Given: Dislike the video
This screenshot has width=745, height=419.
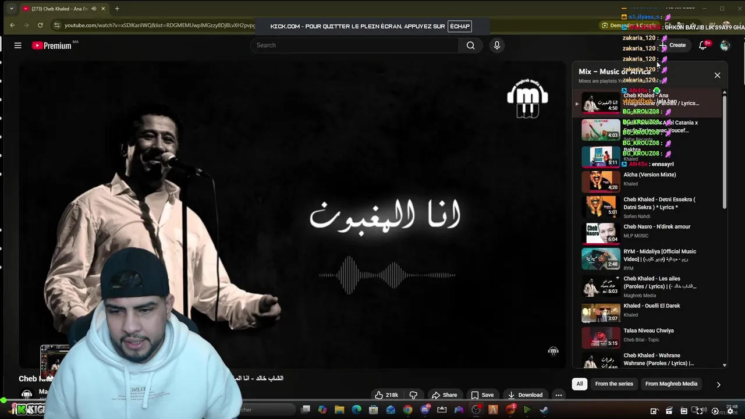Looking at the screenshot, I should tap(413, 395).
